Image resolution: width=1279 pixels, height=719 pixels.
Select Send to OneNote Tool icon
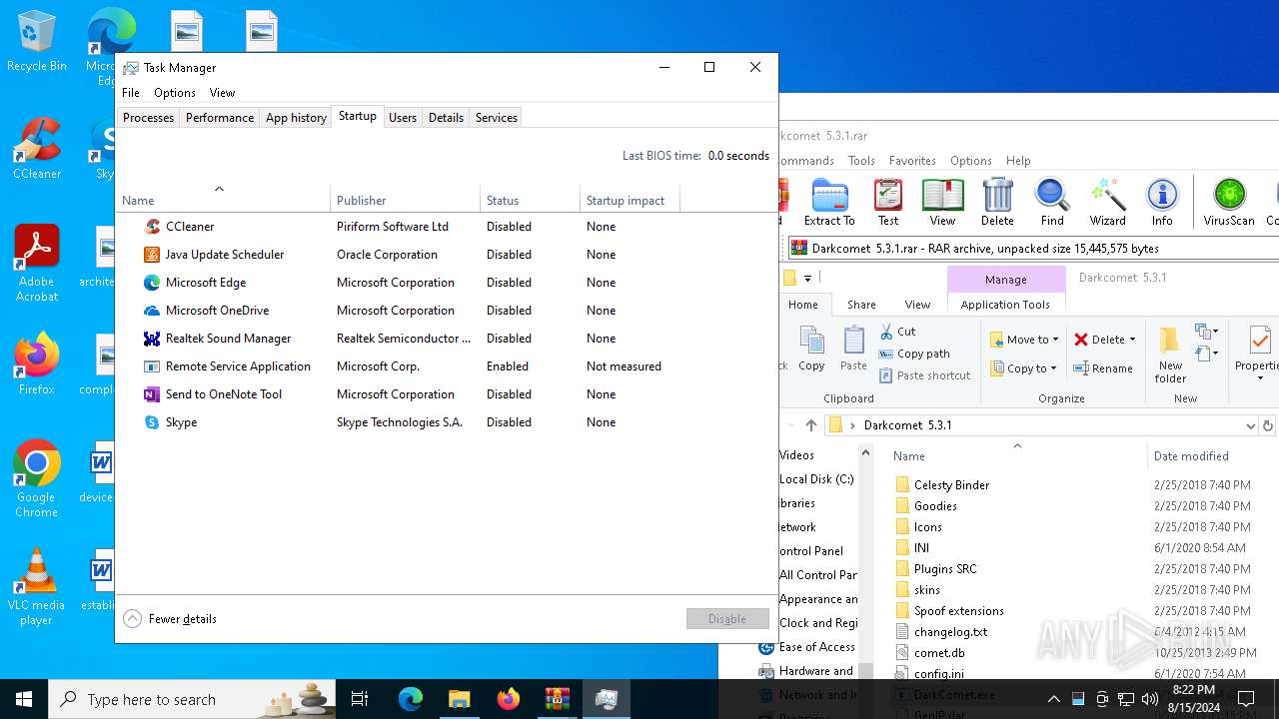tap(152, 394)
